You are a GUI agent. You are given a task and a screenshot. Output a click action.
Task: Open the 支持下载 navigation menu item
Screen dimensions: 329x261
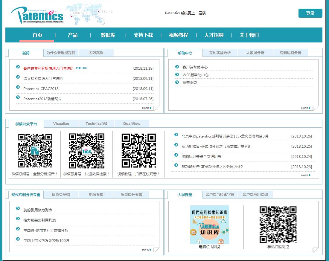(143, 35)
